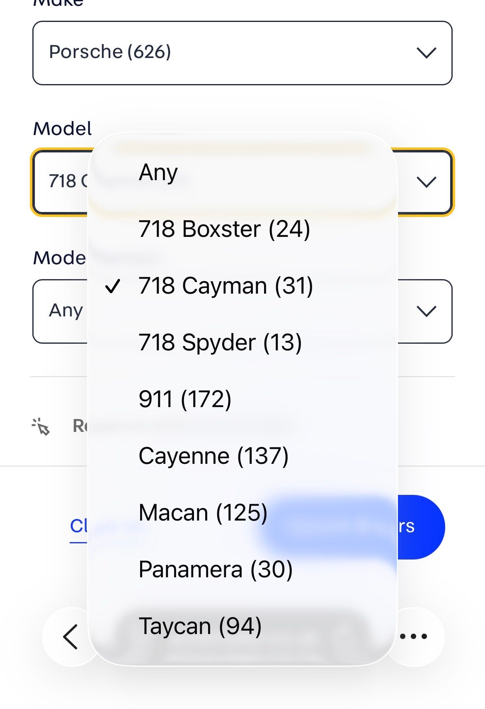Tap the browser back arrow icon
The width and height of the screenshot is (485, 709).
(71, 637)
